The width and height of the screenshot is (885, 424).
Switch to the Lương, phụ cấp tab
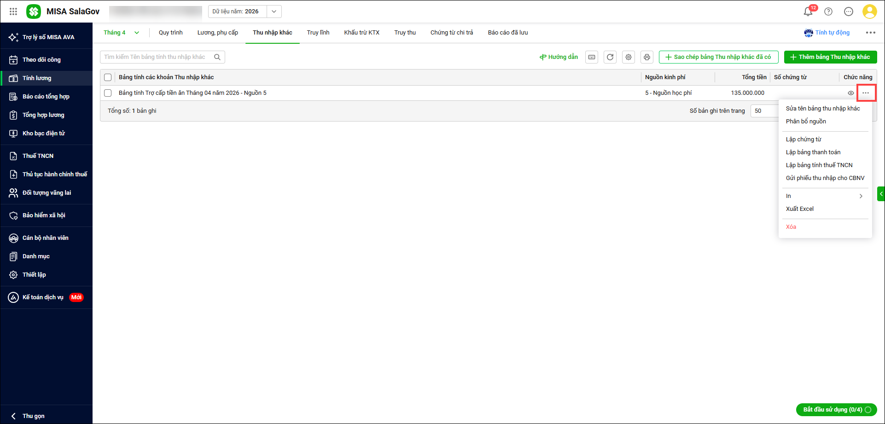(x=217, y=33)
